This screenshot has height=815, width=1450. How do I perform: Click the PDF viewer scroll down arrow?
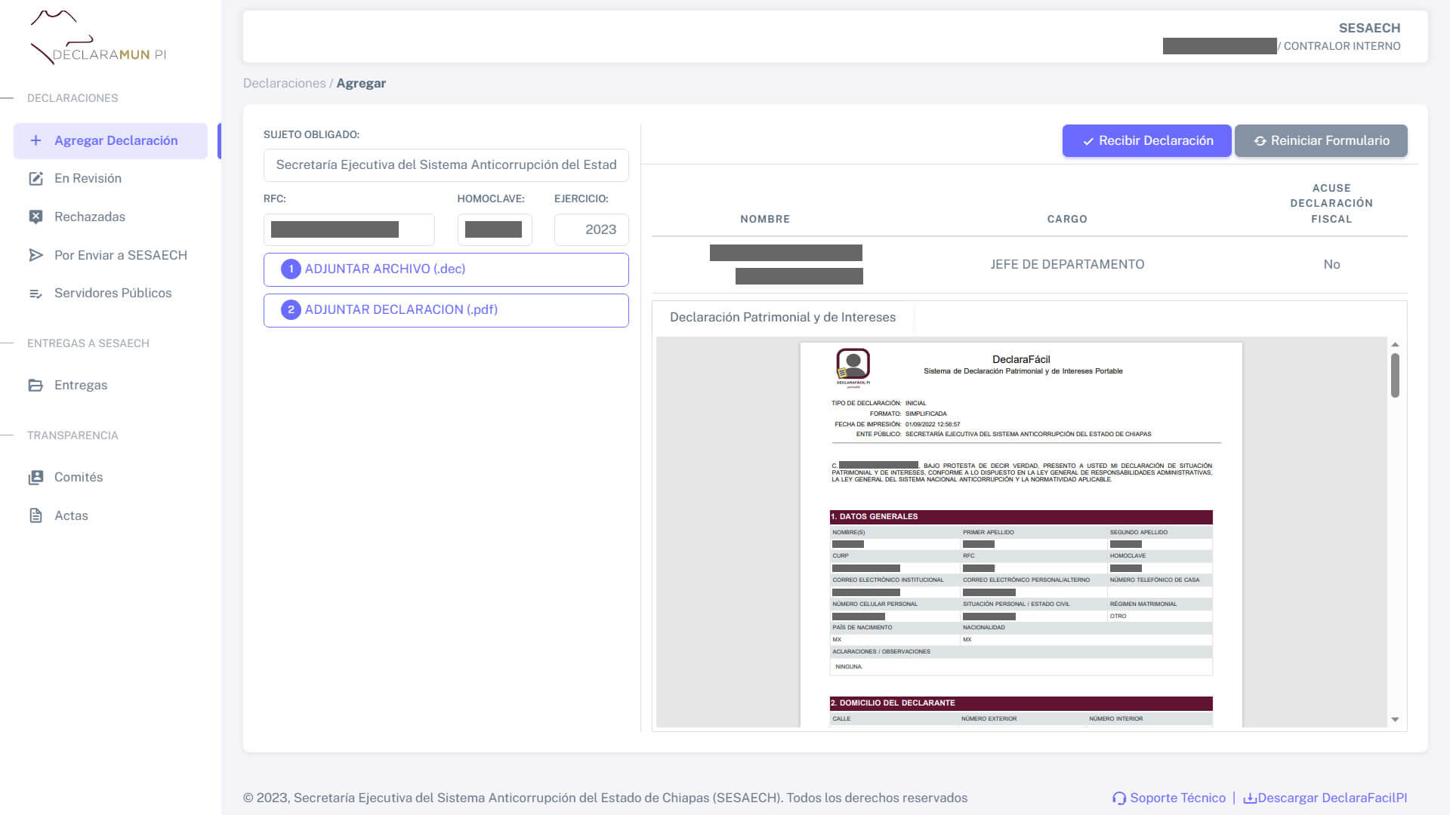[1395, 720]
